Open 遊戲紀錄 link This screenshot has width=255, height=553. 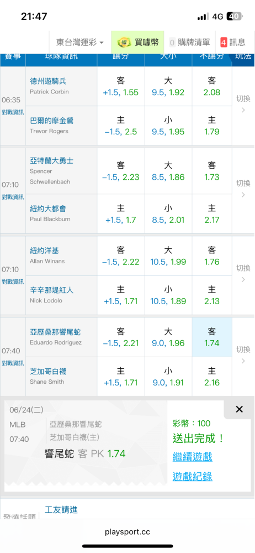click(192, 477)
